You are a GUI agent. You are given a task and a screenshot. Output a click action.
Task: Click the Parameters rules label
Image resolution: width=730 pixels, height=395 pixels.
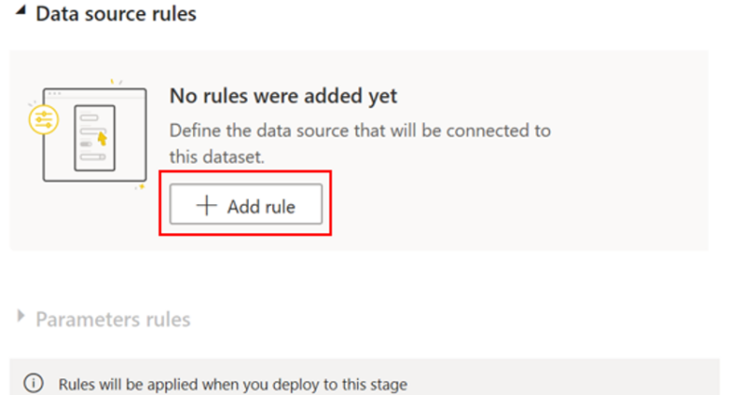click(x=112, y=319)
